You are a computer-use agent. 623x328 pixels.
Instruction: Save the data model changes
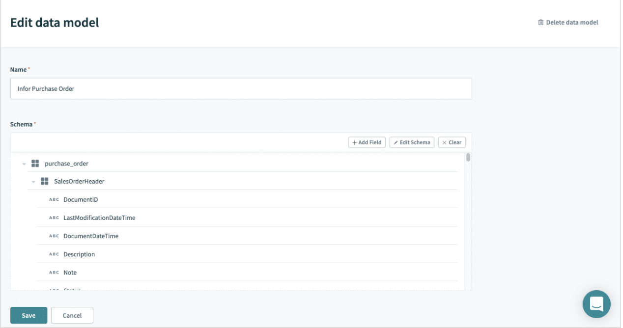(x=28, y=315)
